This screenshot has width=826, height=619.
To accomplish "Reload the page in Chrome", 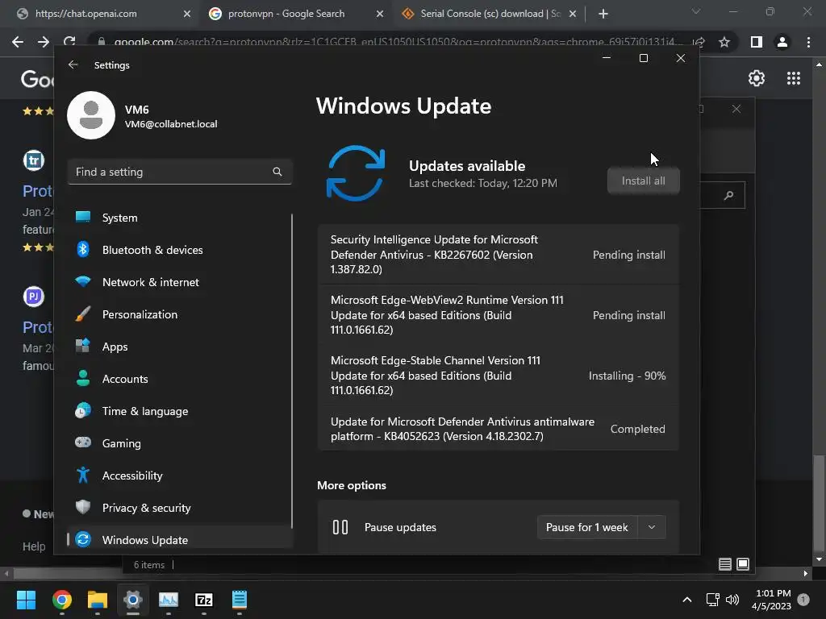I will coord(69,42).
